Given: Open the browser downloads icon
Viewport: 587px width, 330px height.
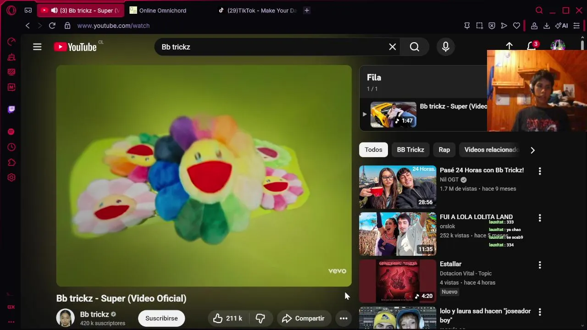Looking at the screenshot, I should [x=547, y=26].
